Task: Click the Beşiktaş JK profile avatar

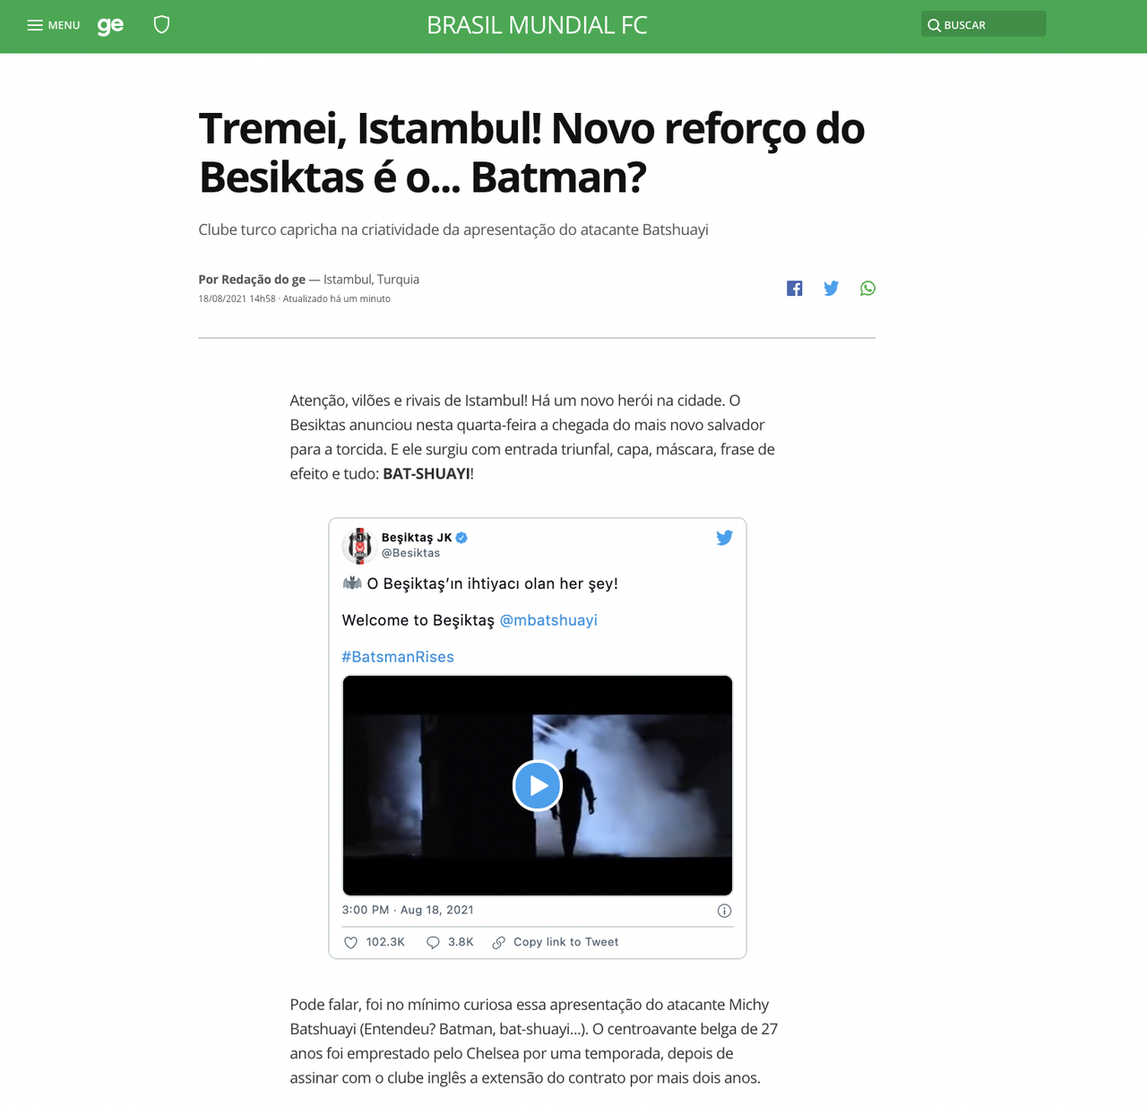Action: tap(358, 545)
